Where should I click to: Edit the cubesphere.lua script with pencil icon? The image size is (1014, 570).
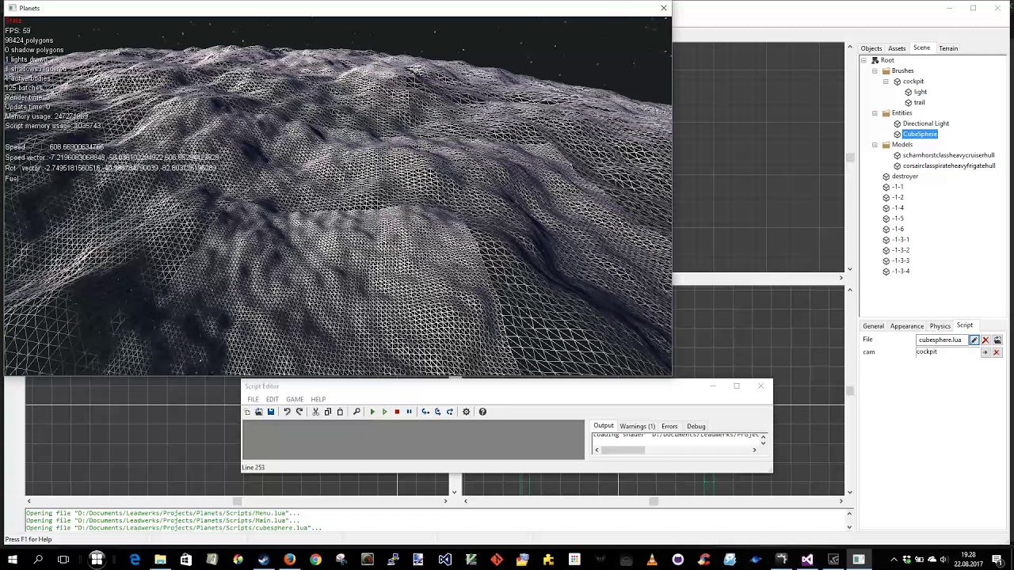point(974,340)
